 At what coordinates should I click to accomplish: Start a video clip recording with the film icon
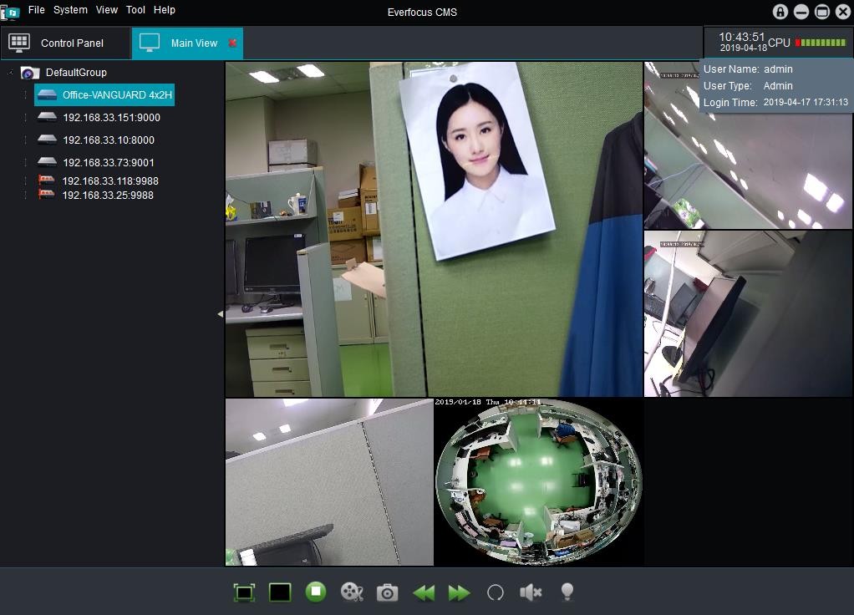point(352,592)
